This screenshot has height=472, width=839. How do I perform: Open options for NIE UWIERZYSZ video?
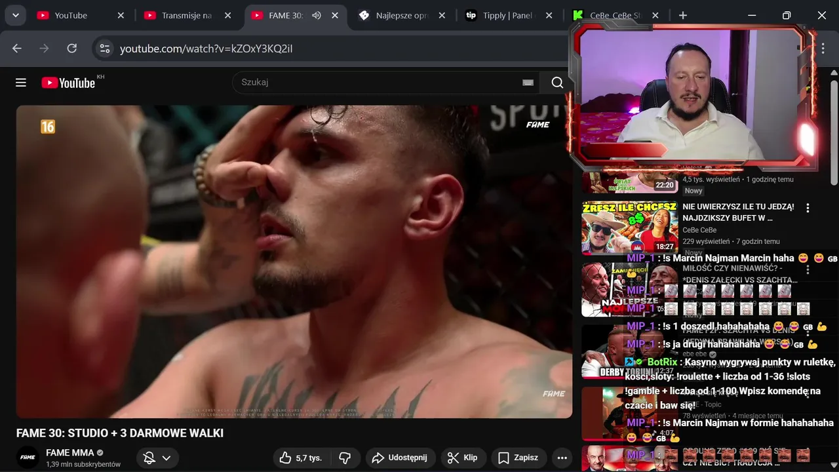(x=808, y=208)
